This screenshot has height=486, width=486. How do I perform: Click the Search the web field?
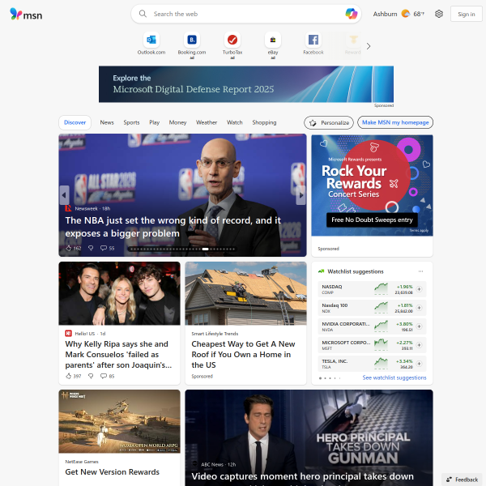[246, 14]
